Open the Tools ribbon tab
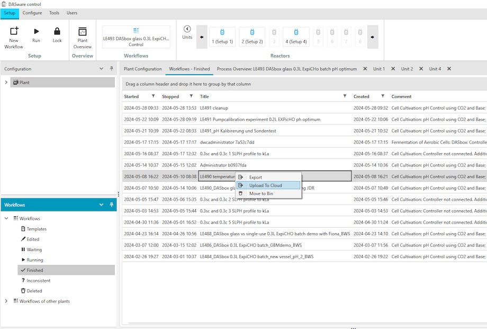This screenshot has width=487, height=329. click(54, 13)
